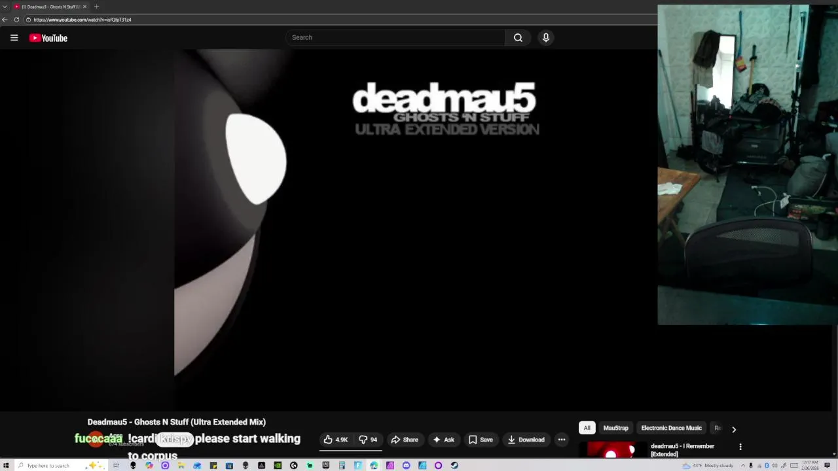838x471 pixels.
Task: Open the I Remember video thumbnail
Action: (612, 451)
